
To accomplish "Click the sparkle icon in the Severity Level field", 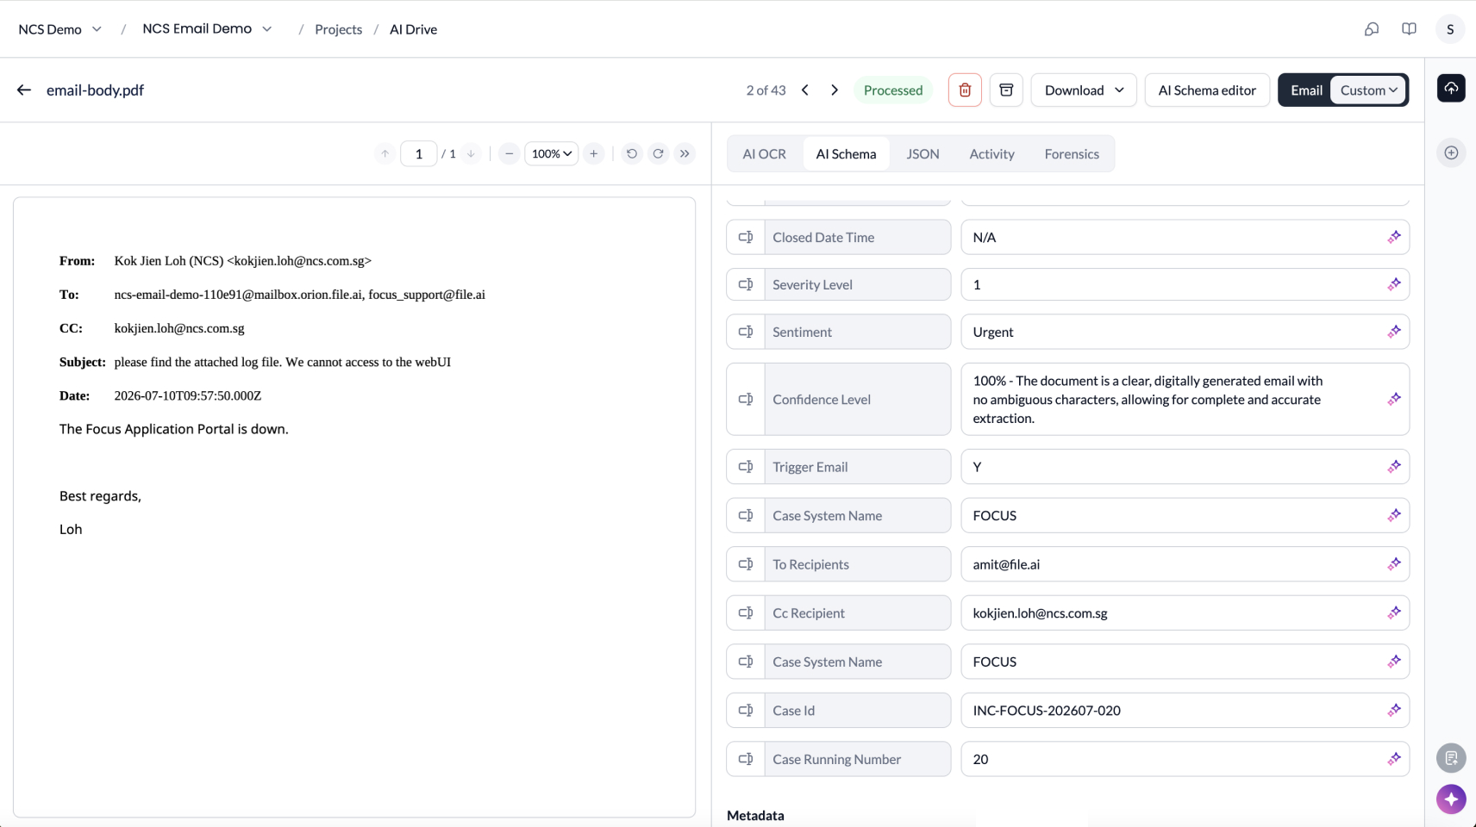I will click(x=1394, y=284).
